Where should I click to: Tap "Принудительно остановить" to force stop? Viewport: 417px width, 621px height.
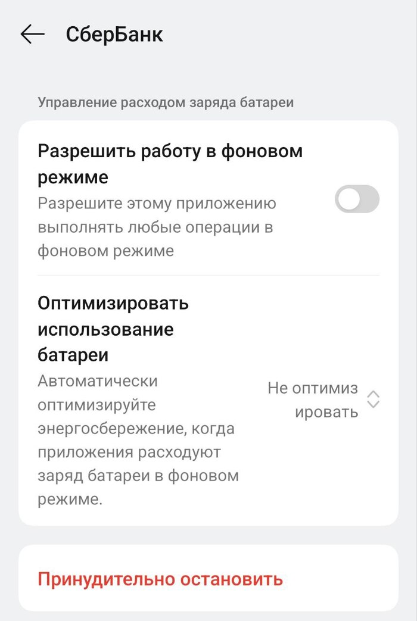pos(160,579)
